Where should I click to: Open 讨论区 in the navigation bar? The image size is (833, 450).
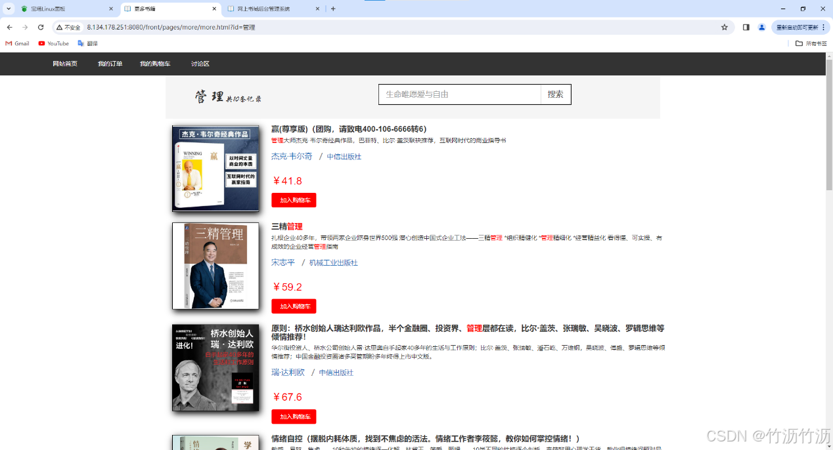point(200,64)
